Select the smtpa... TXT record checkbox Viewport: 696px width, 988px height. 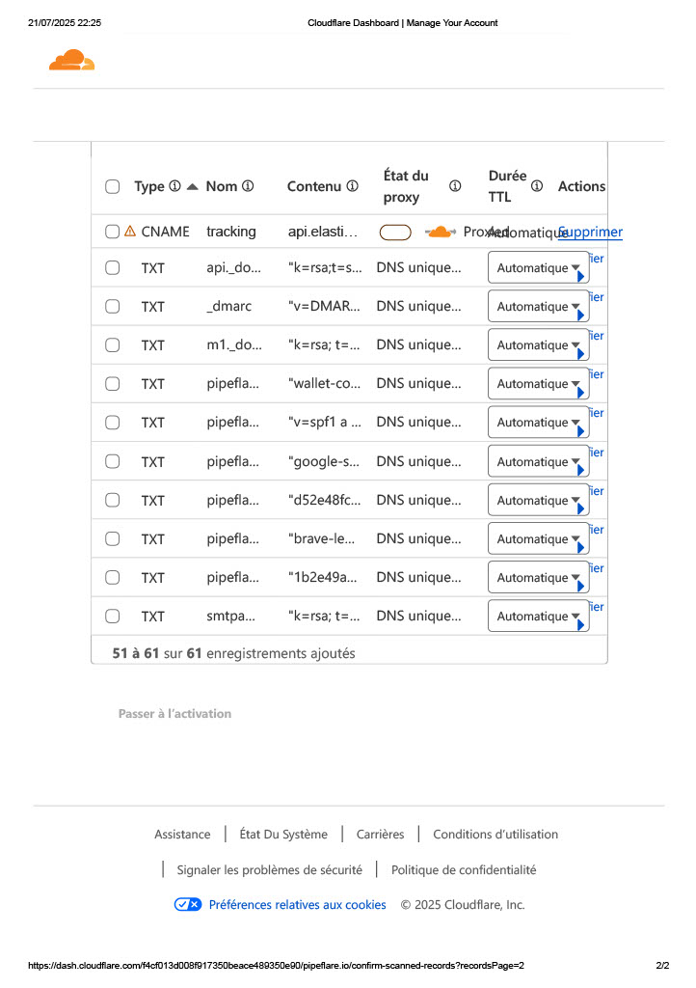tap(113, 617)
